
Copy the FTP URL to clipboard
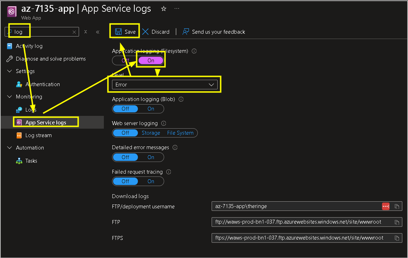pos(397,222)
